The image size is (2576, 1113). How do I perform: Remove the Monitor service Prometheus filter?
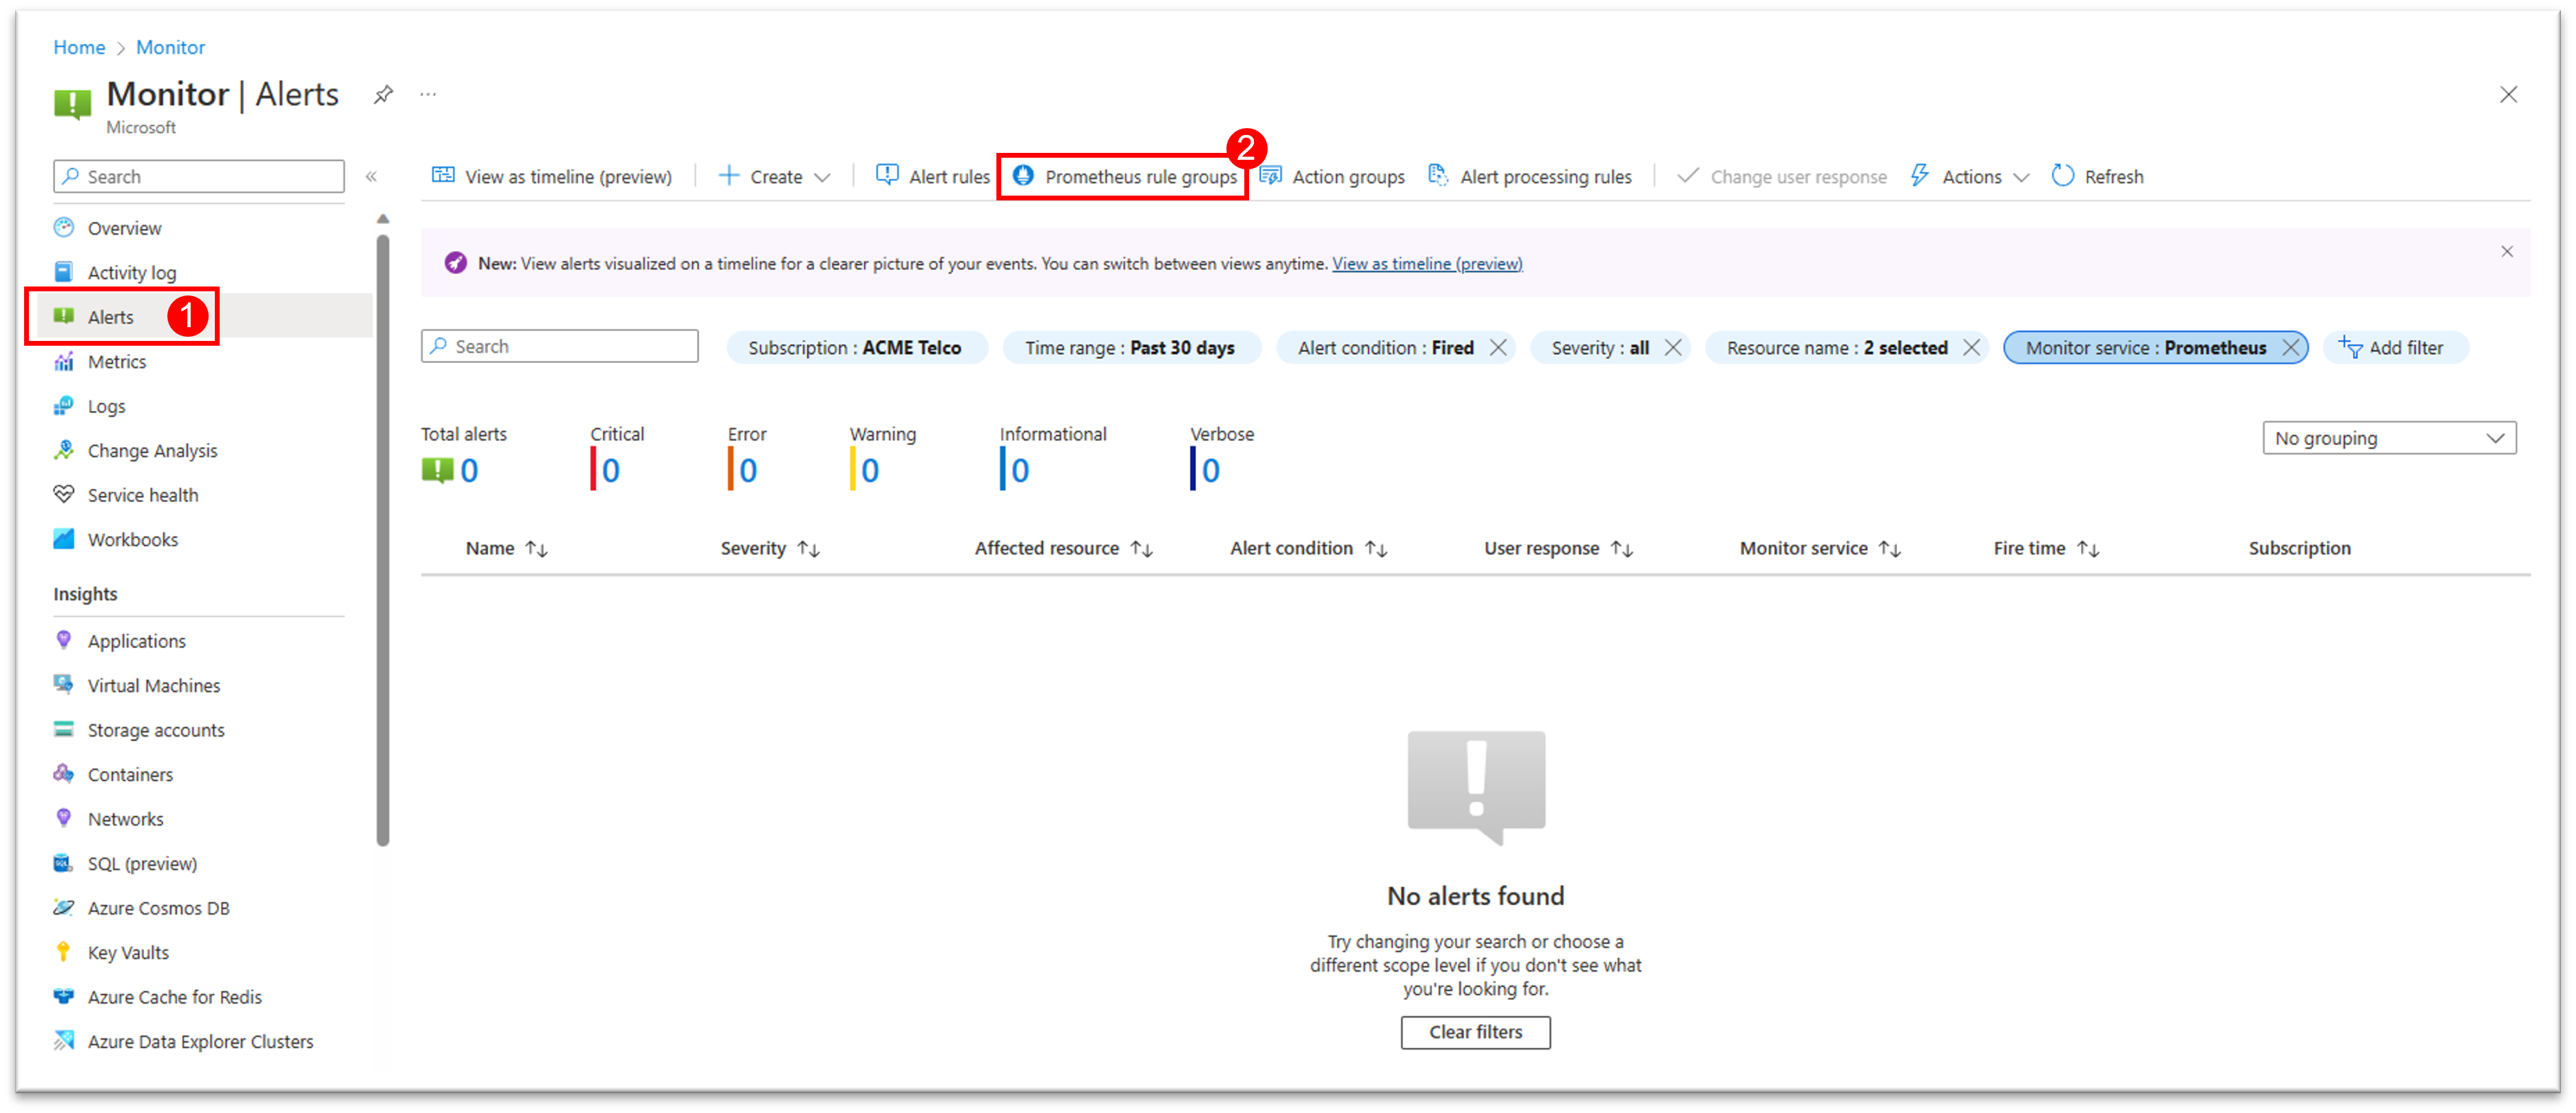[2290, 347]
